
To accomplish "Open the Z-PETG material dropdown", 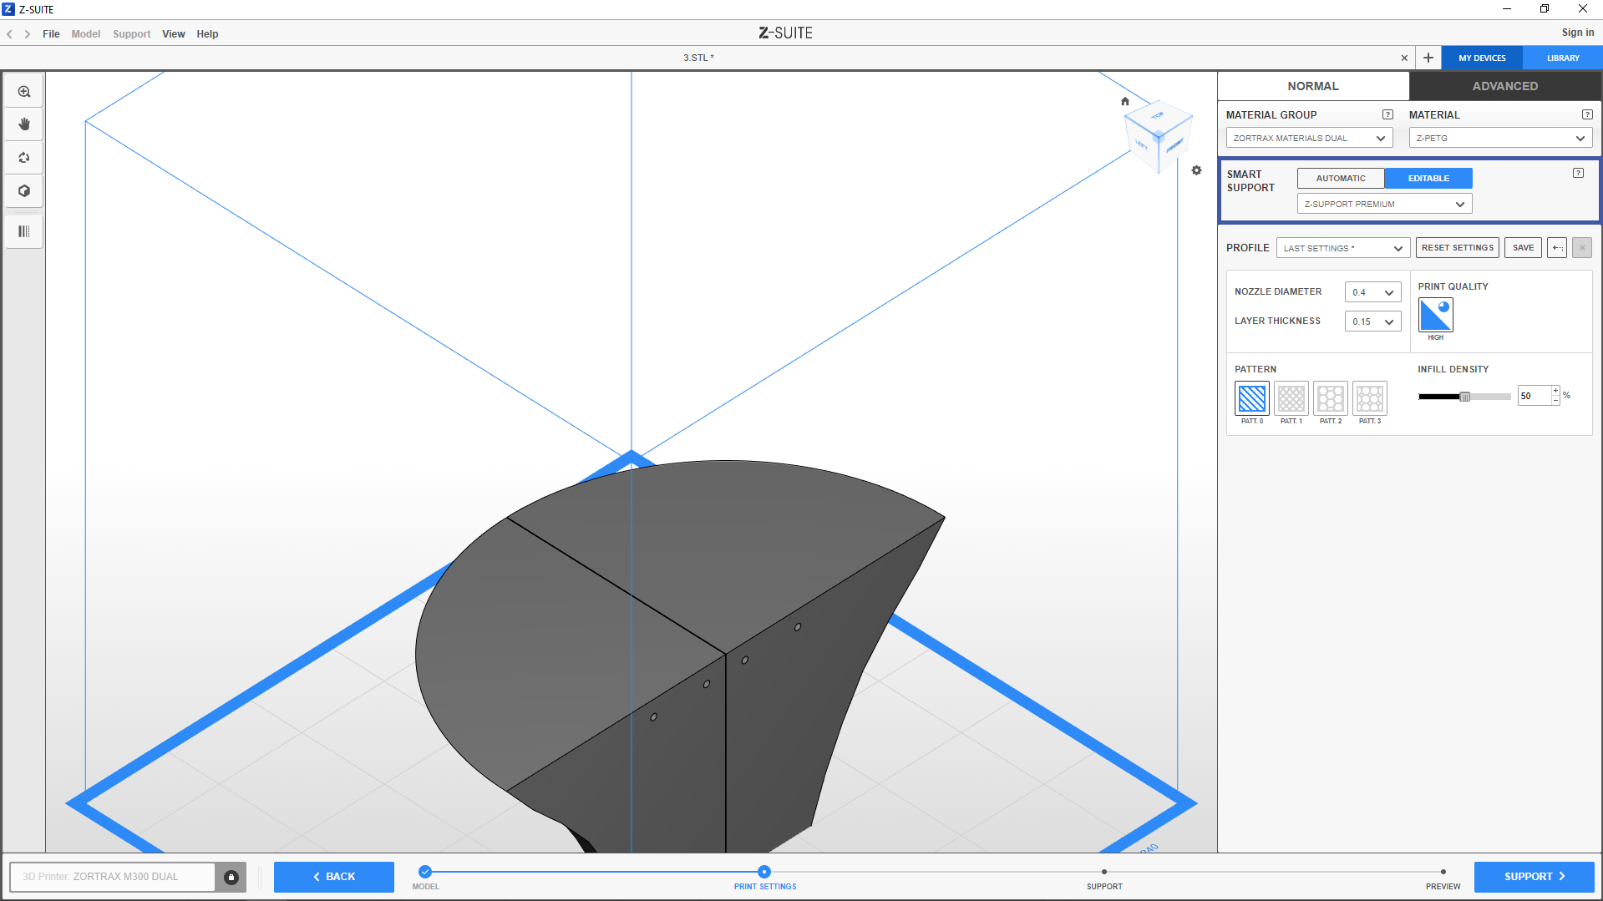I will pos(1499,139).
